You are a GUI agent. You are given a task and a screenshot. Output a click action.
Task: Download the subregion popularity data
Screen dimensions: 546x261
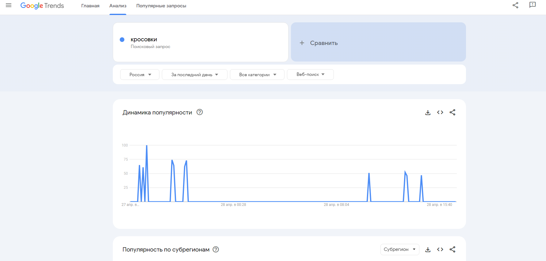click(428, 249)
